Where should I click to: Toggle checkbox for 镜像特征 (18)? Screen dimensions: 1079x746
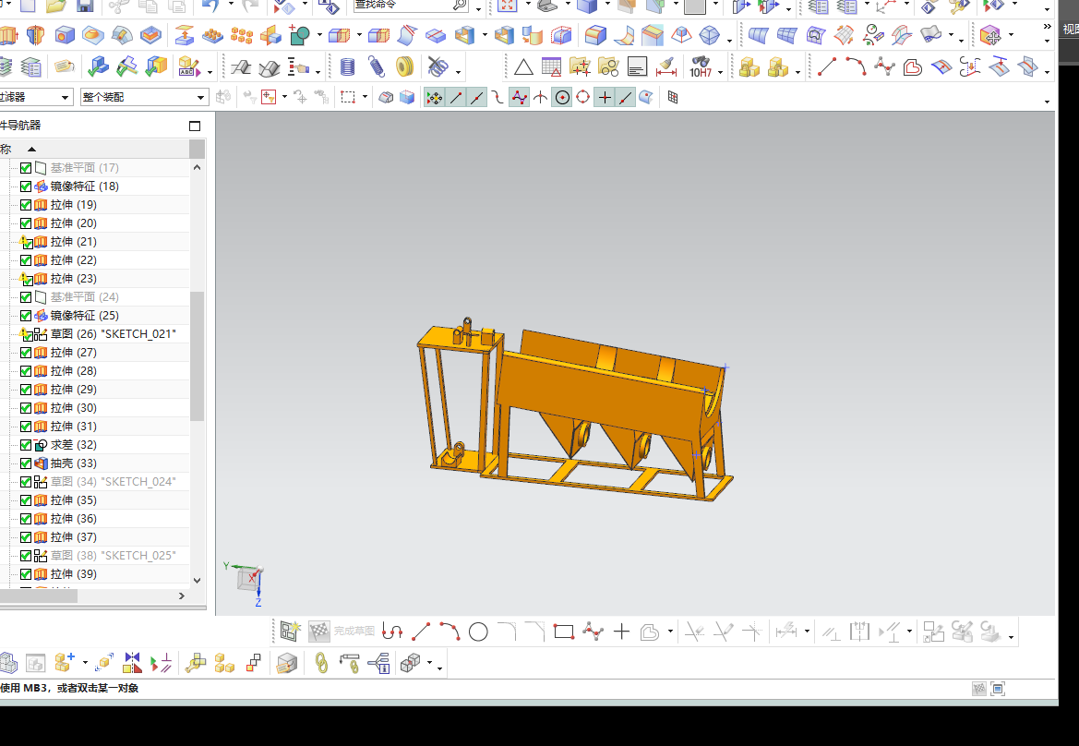26,186
